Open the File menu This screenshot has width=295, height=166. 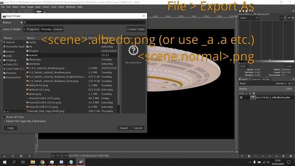point(3,7)
